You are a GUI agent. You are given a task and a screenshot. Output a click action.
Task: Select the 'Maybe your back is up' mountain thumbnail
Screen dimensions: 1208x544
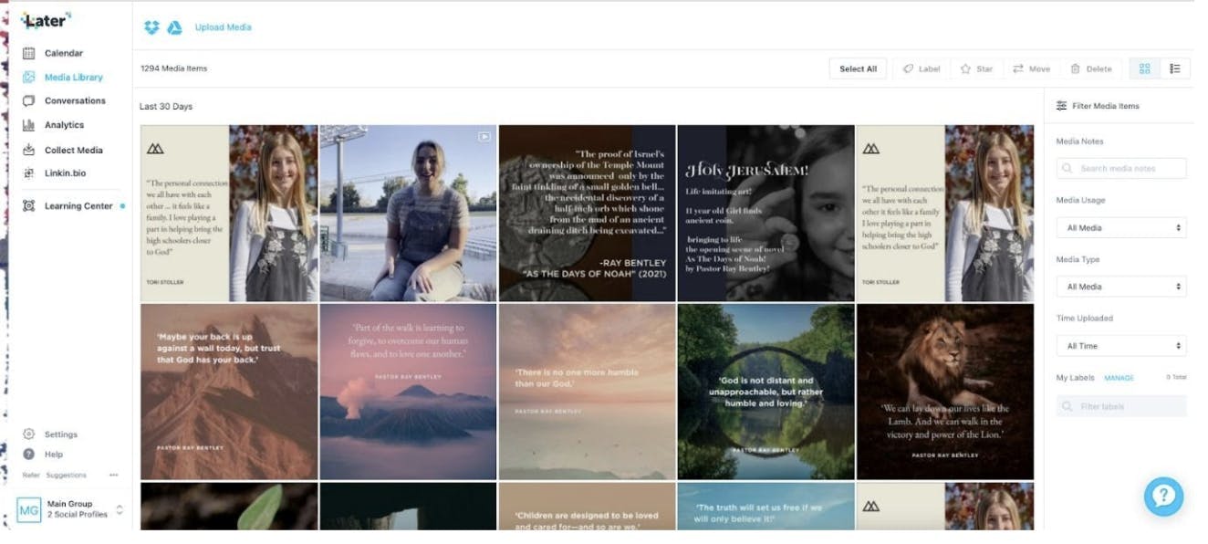[229, 392]
